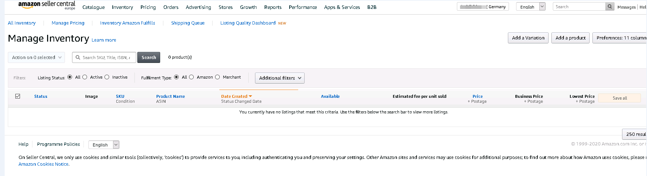Sort by SKU column header

click(120, 96)
